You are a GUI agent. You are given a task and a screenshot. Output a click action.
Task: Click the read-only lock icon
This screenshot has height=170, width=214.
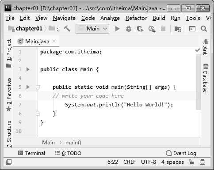(x=191, y=162)
